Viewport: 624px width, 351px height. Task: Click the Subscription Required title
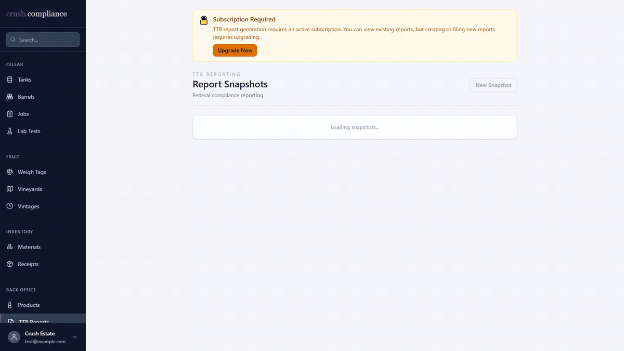[x=244, y=20]
